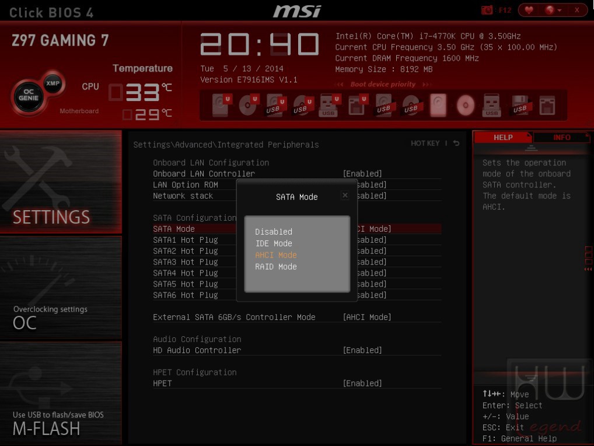594x446 pixels.
Task: Open the External SATA controller [AHCI Mode] value
Action: pos(366,317)
